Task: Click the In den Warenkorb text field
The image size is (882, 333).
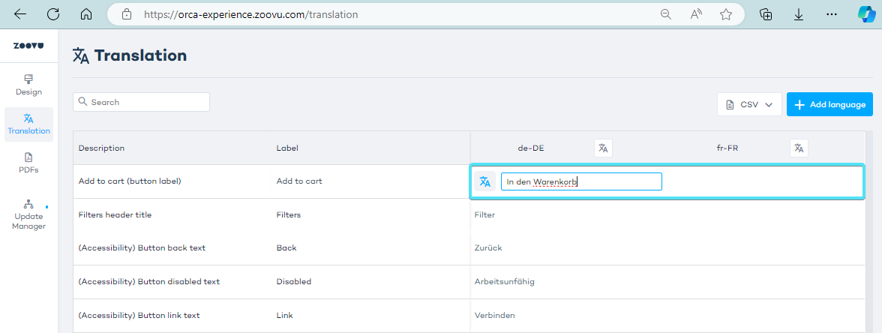Action: point(581,181)
